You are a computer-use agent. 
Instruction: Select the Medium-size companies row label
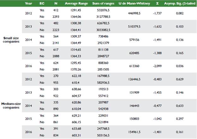pos(11,105)
